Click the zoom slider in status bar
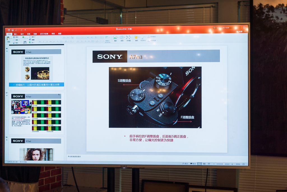287x192 pixels. pos(223,164)
